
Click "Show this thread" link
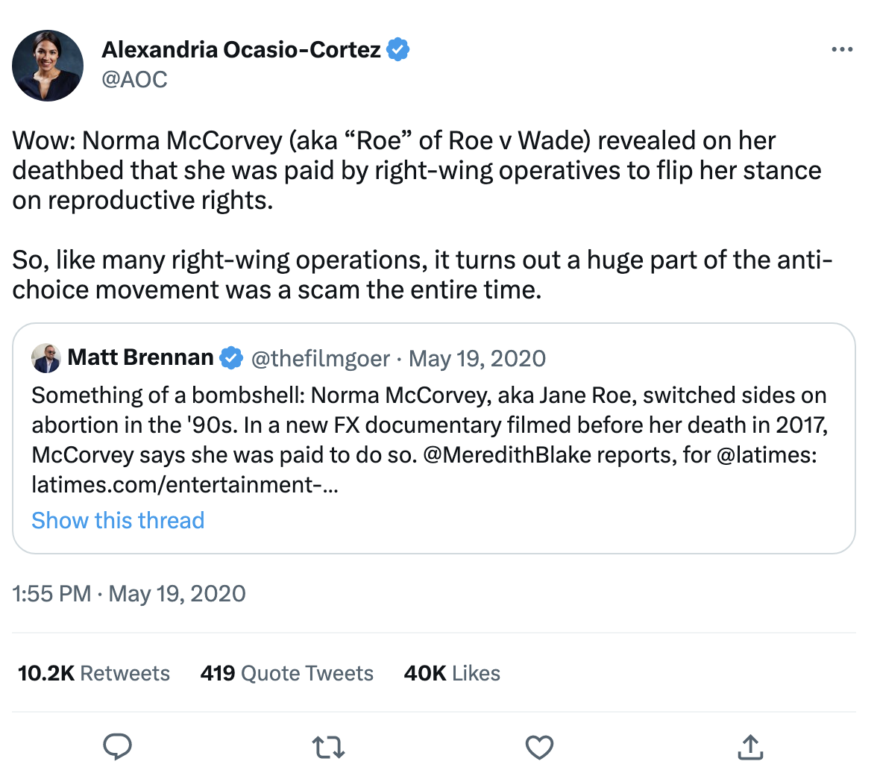(x=118, y=520)
